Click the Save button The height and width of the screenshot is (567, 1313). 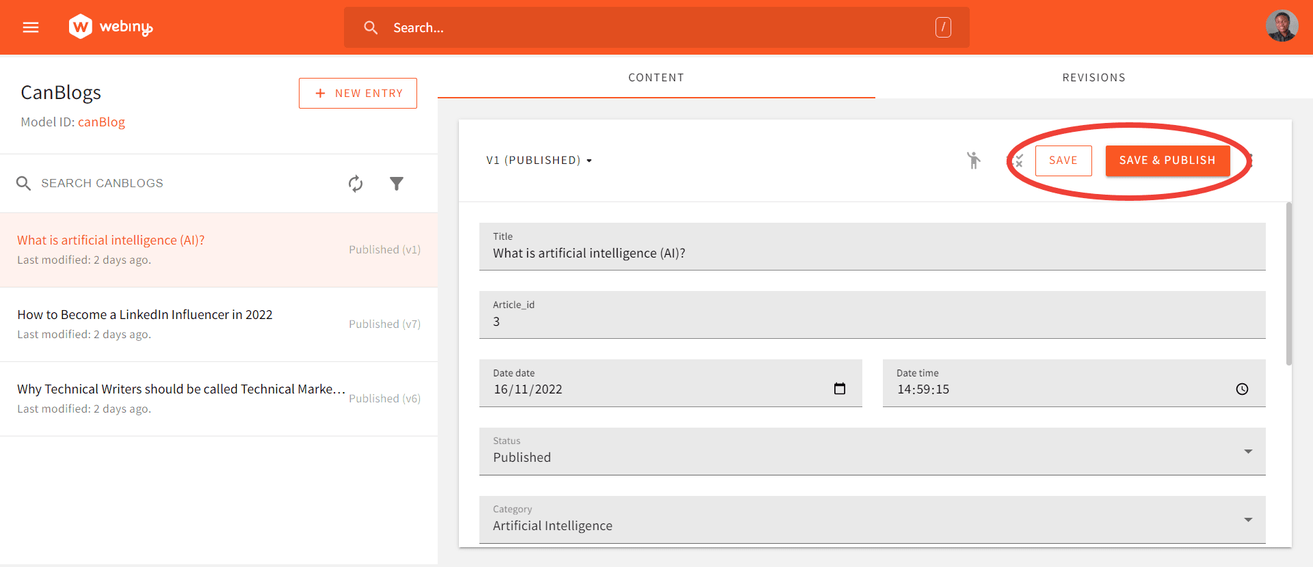1063,161
